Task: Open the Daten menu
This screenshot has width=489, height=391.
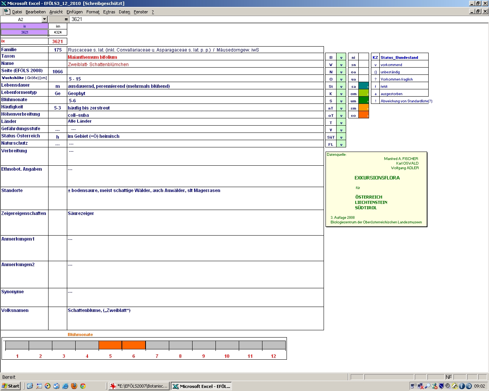Action: (x=125, y=12)
